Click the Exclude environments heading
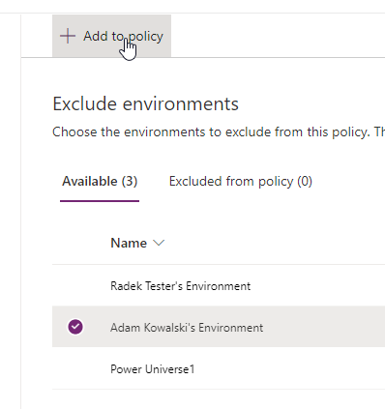The height and width of the screenshot is (409, 385). tap(146, 103)
